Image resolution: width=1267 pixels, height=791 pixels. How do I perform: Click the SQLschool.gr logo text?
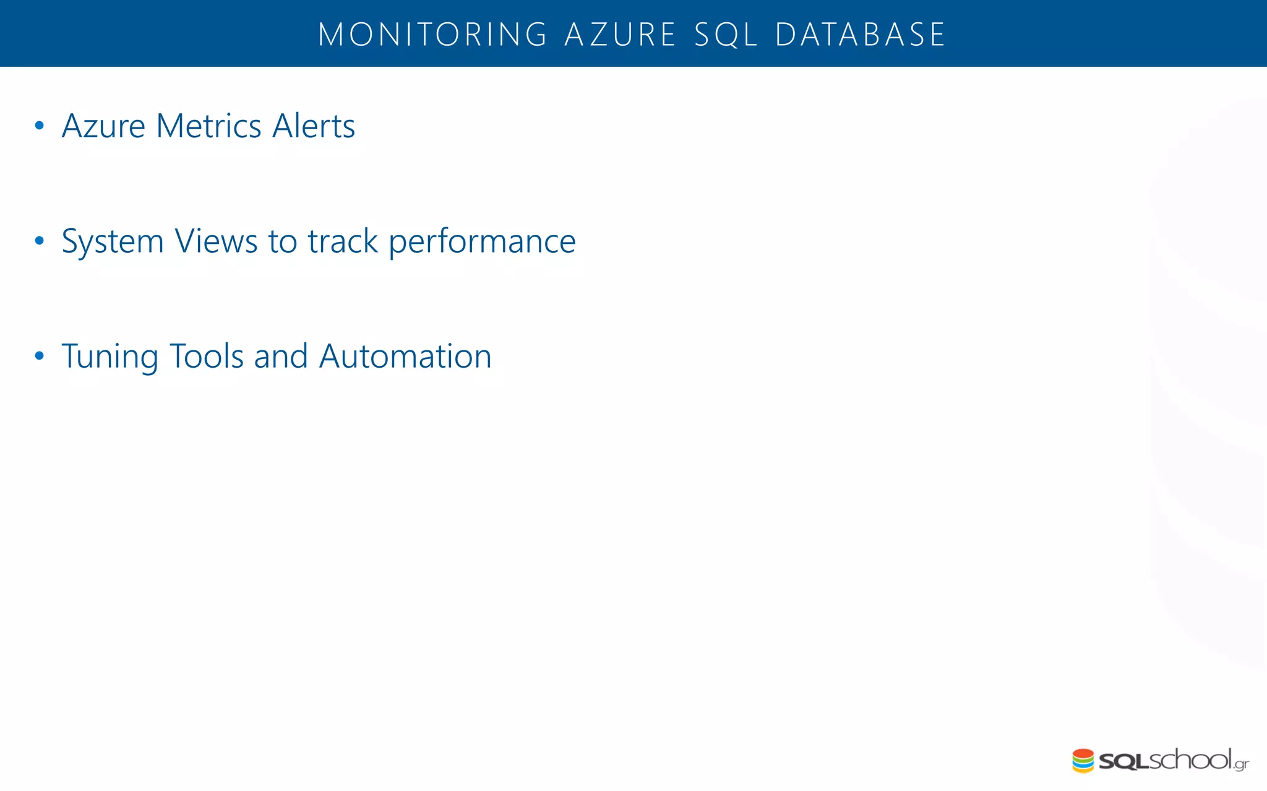tap(1163, 761)
